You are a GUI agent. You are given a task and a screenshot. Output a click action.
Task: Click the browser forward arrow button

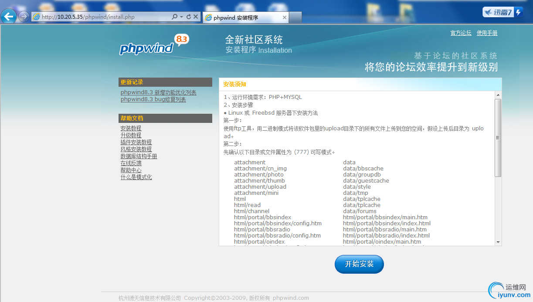click(24, 17)
